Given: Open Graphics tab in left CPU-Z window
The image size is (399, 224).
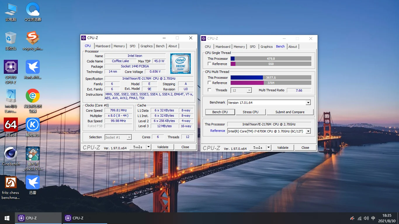Looking at the screenshot, I should coord(146,46).
